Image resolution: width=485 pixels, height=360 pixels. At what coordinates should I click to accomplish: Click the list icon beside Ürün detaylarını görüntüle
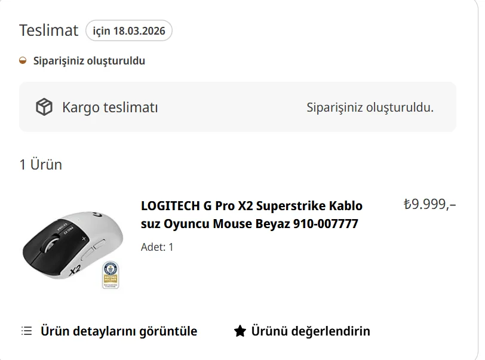click(26, 331)
